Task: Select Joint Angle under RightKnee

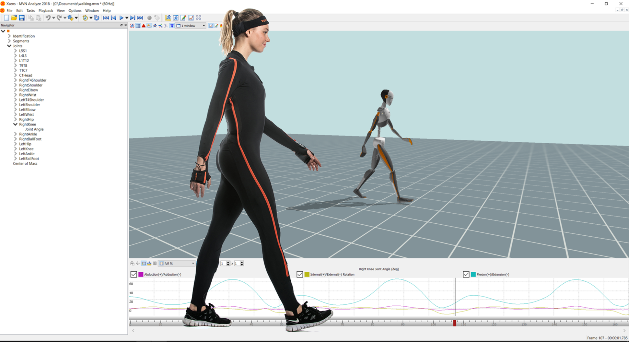Action: tap(34, 129)
